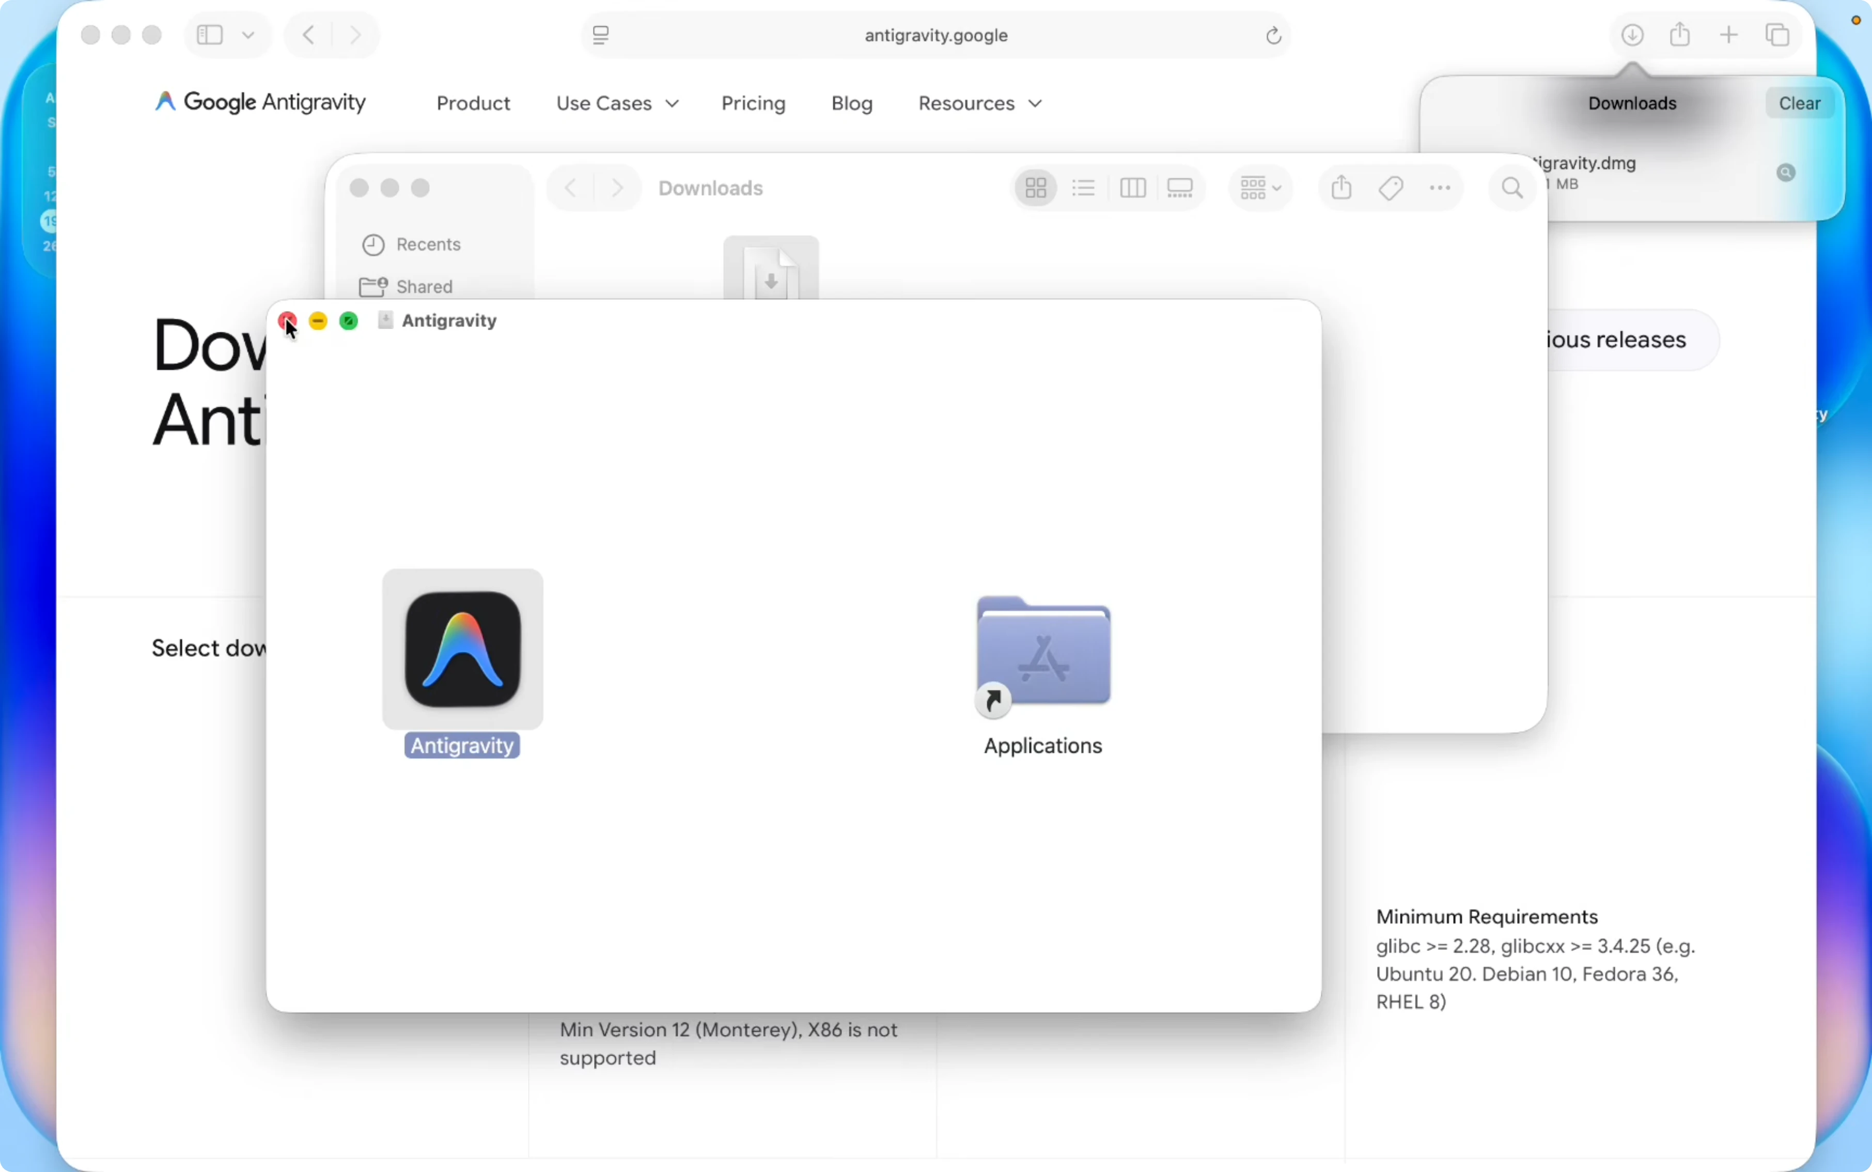Screen dimensions: 1872x1172
Task: Zoom the Antigravity disk image window with green button
Action: [349, 321]
